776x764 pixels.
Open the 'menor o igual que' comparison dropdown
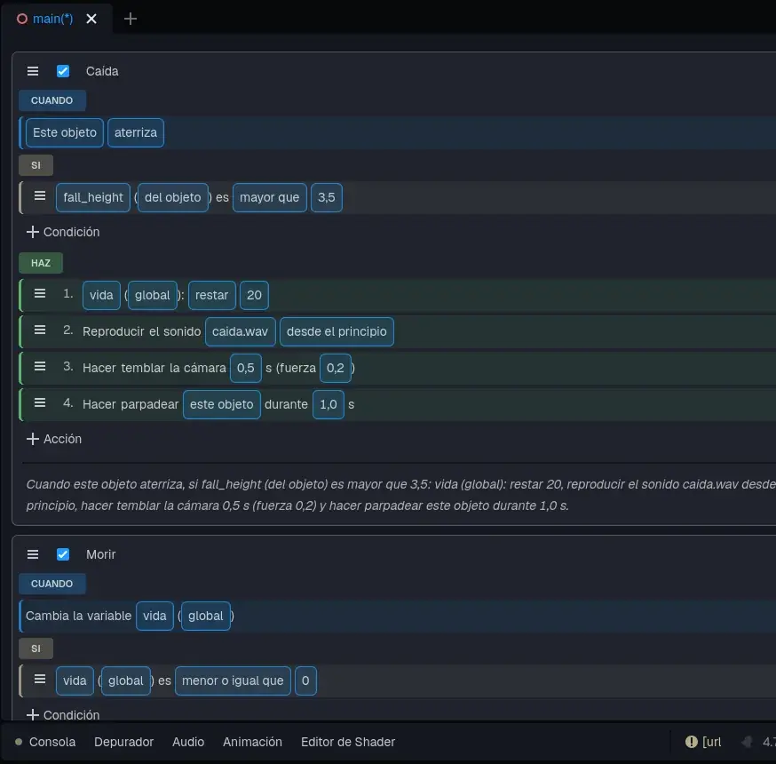pyautogui.click(x=233, y=680)
